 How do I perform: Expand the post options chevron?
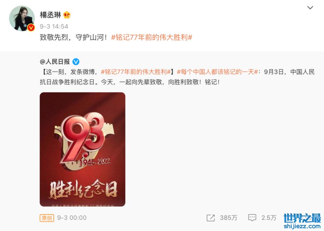(x=310, y=8)
